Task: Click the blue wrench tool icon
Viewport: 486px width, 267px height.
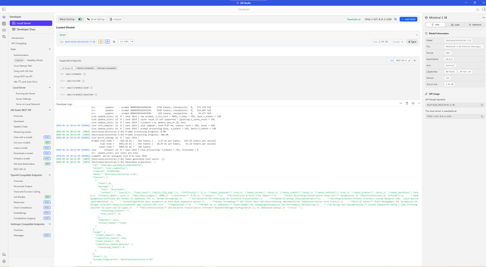Action: 107,41
